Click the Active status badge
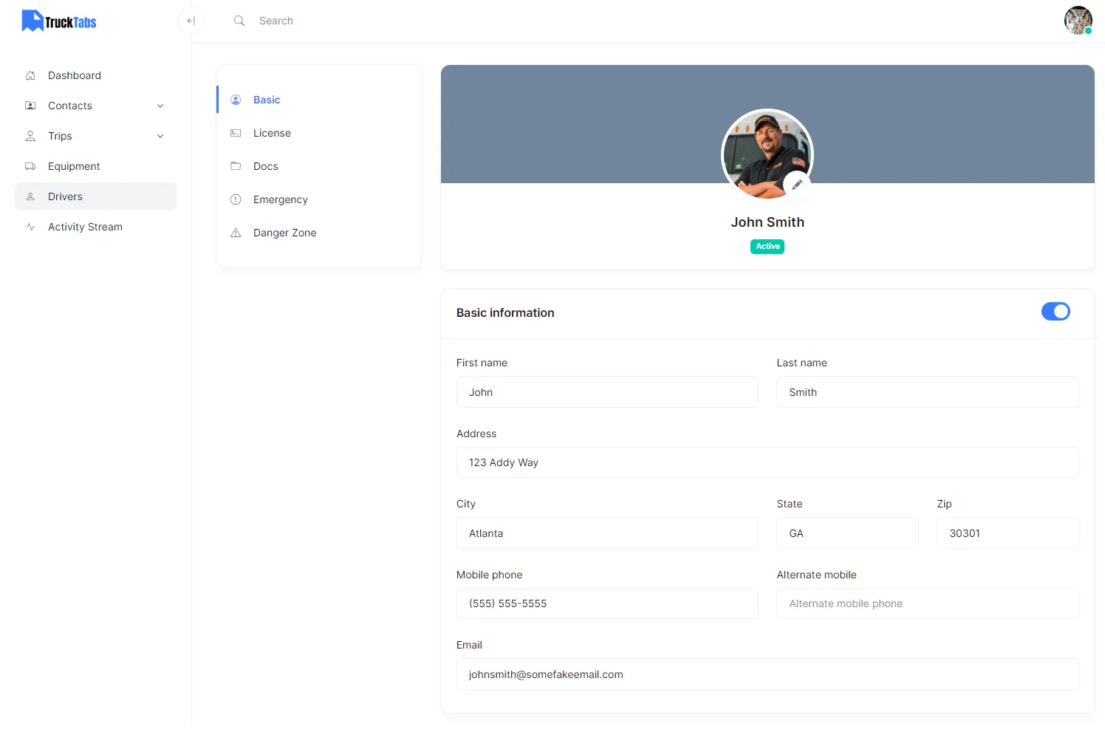Screen dimensions: 1105x746 (767, 247)
